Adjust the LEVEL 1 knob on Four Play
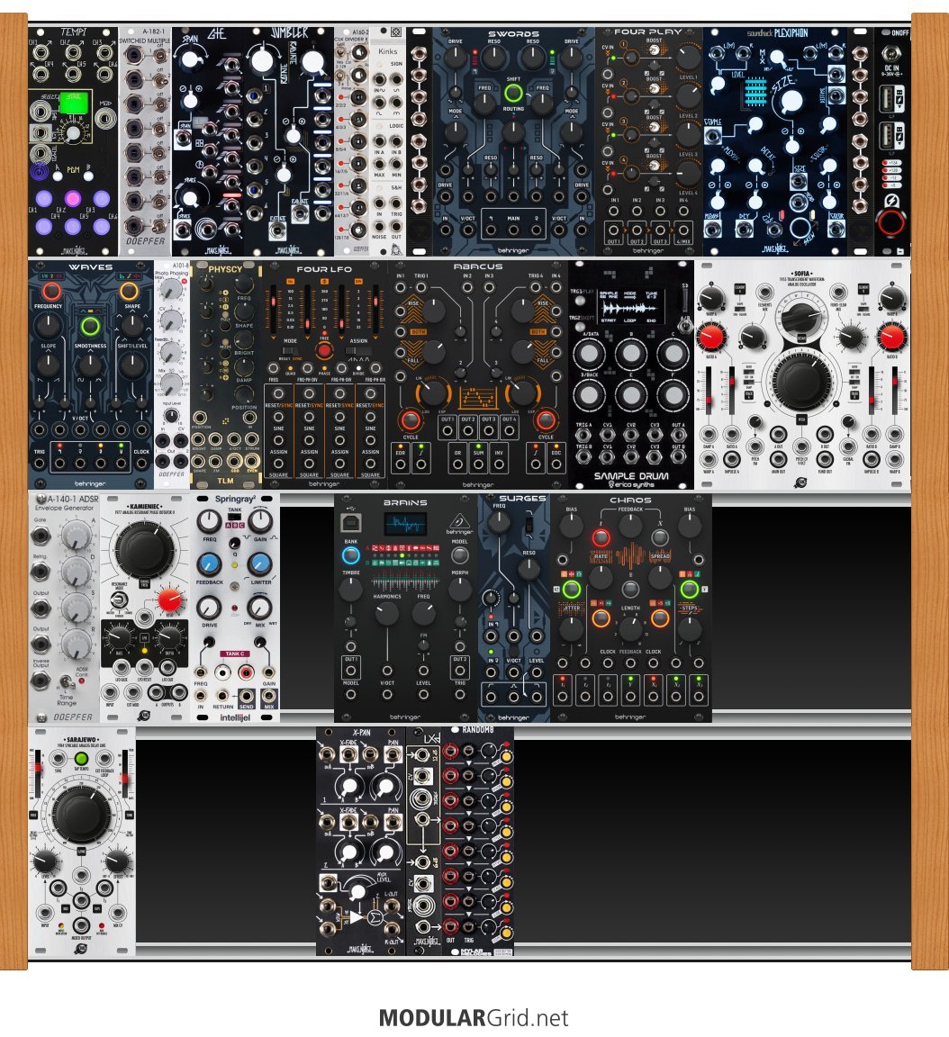The width and height of the screenshot is (949, 1037). click(x=688, y=58)
